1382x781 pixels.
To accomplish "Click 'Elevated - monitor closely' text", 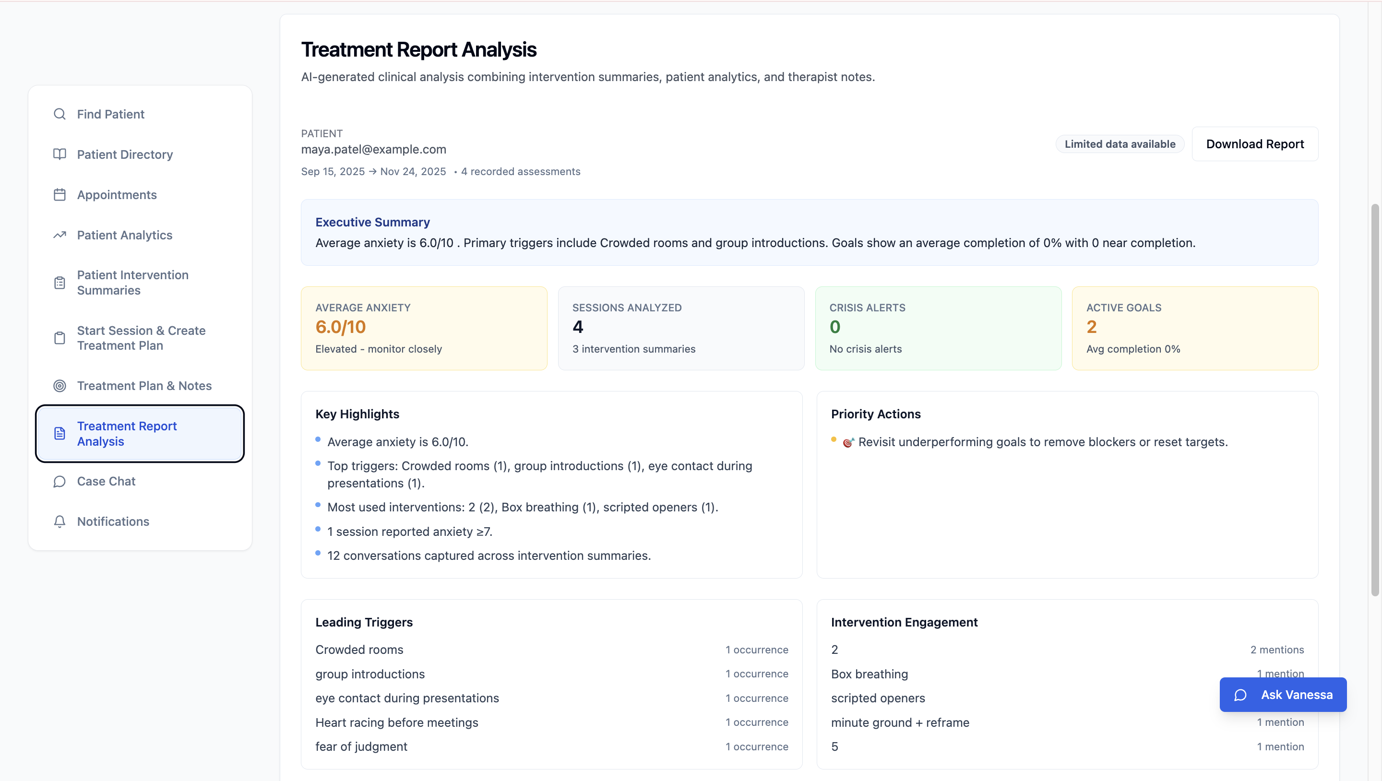I will [378, 349].
